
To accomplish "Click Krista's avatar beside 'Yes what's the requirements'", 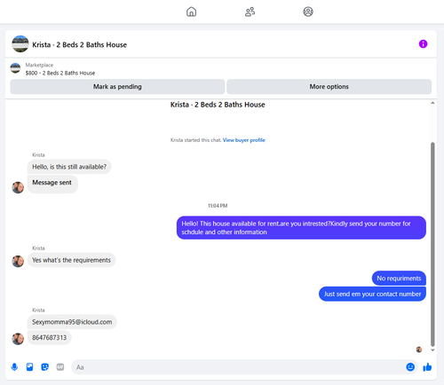I will pyautogui.click(x=18, y=262).
